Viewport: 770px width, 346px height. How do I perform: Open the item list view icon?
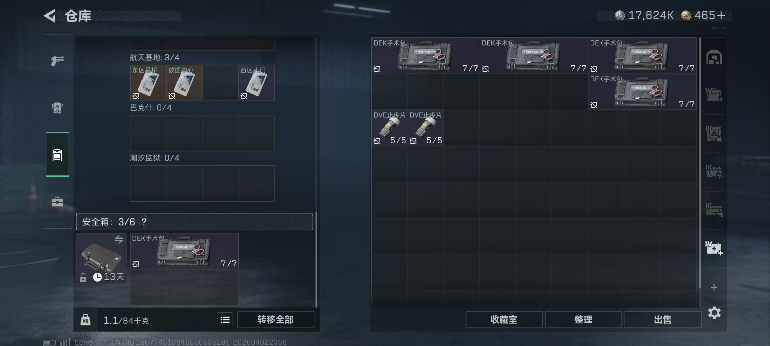(x=225, y=320)
